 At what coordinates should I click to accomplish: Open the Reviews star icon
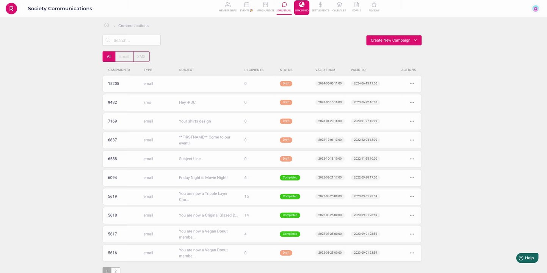374,5
